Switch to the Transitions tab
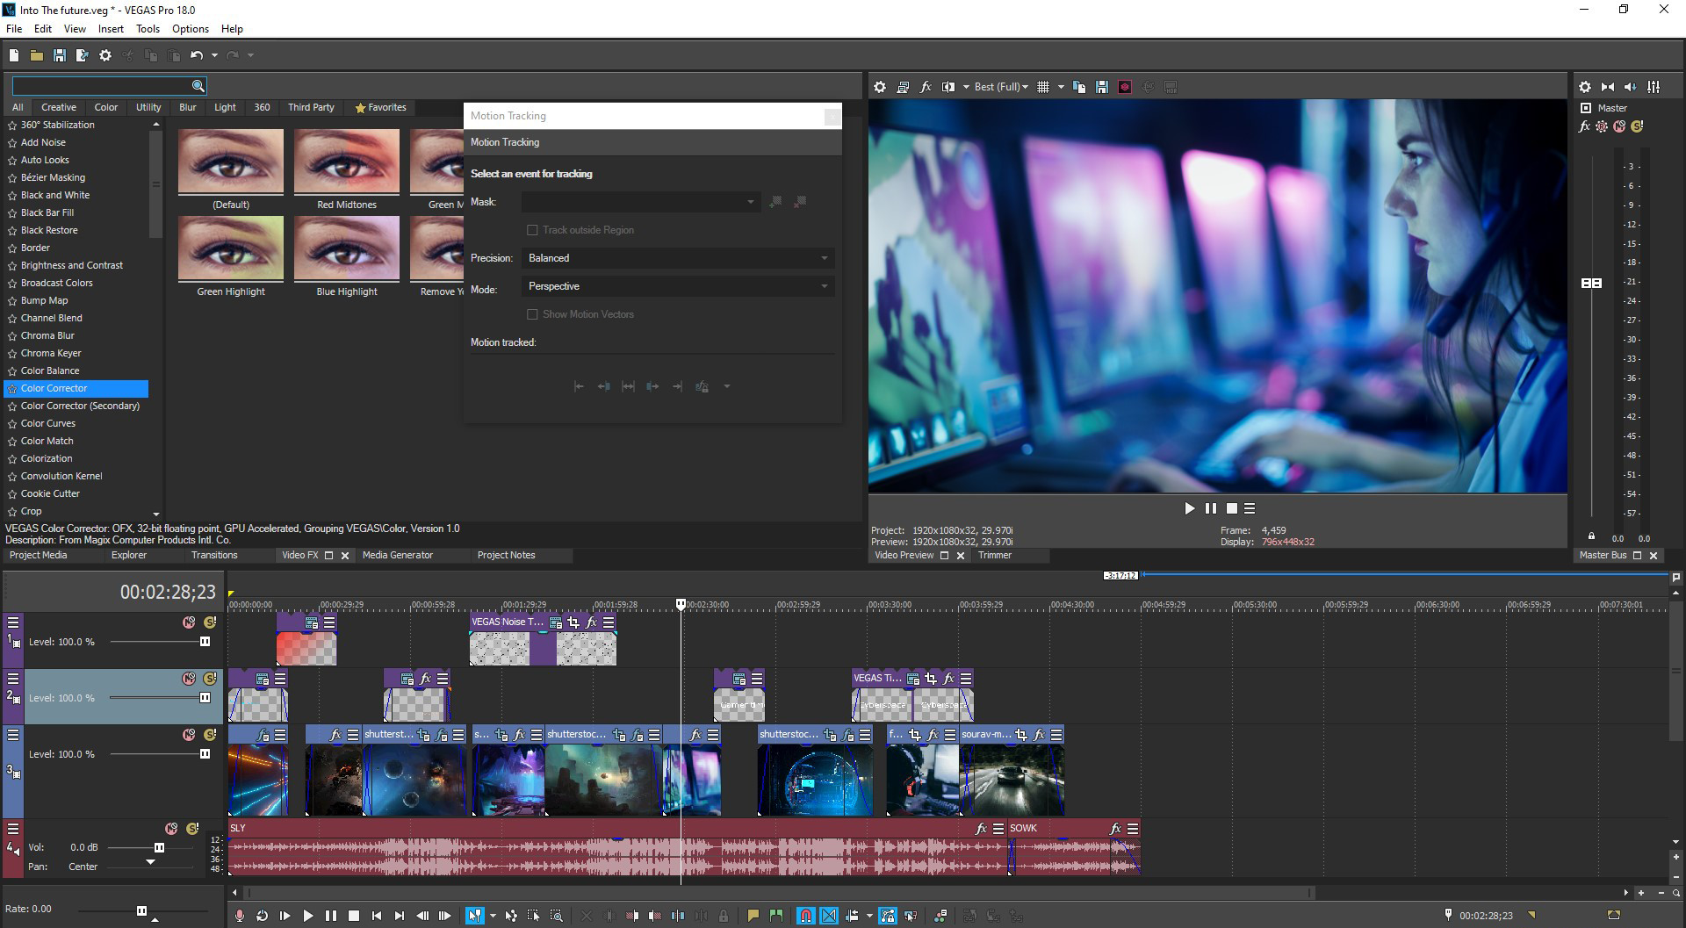Image resolution: width=1686 pixels, height=928 pixels. click(x=215, y=555)
